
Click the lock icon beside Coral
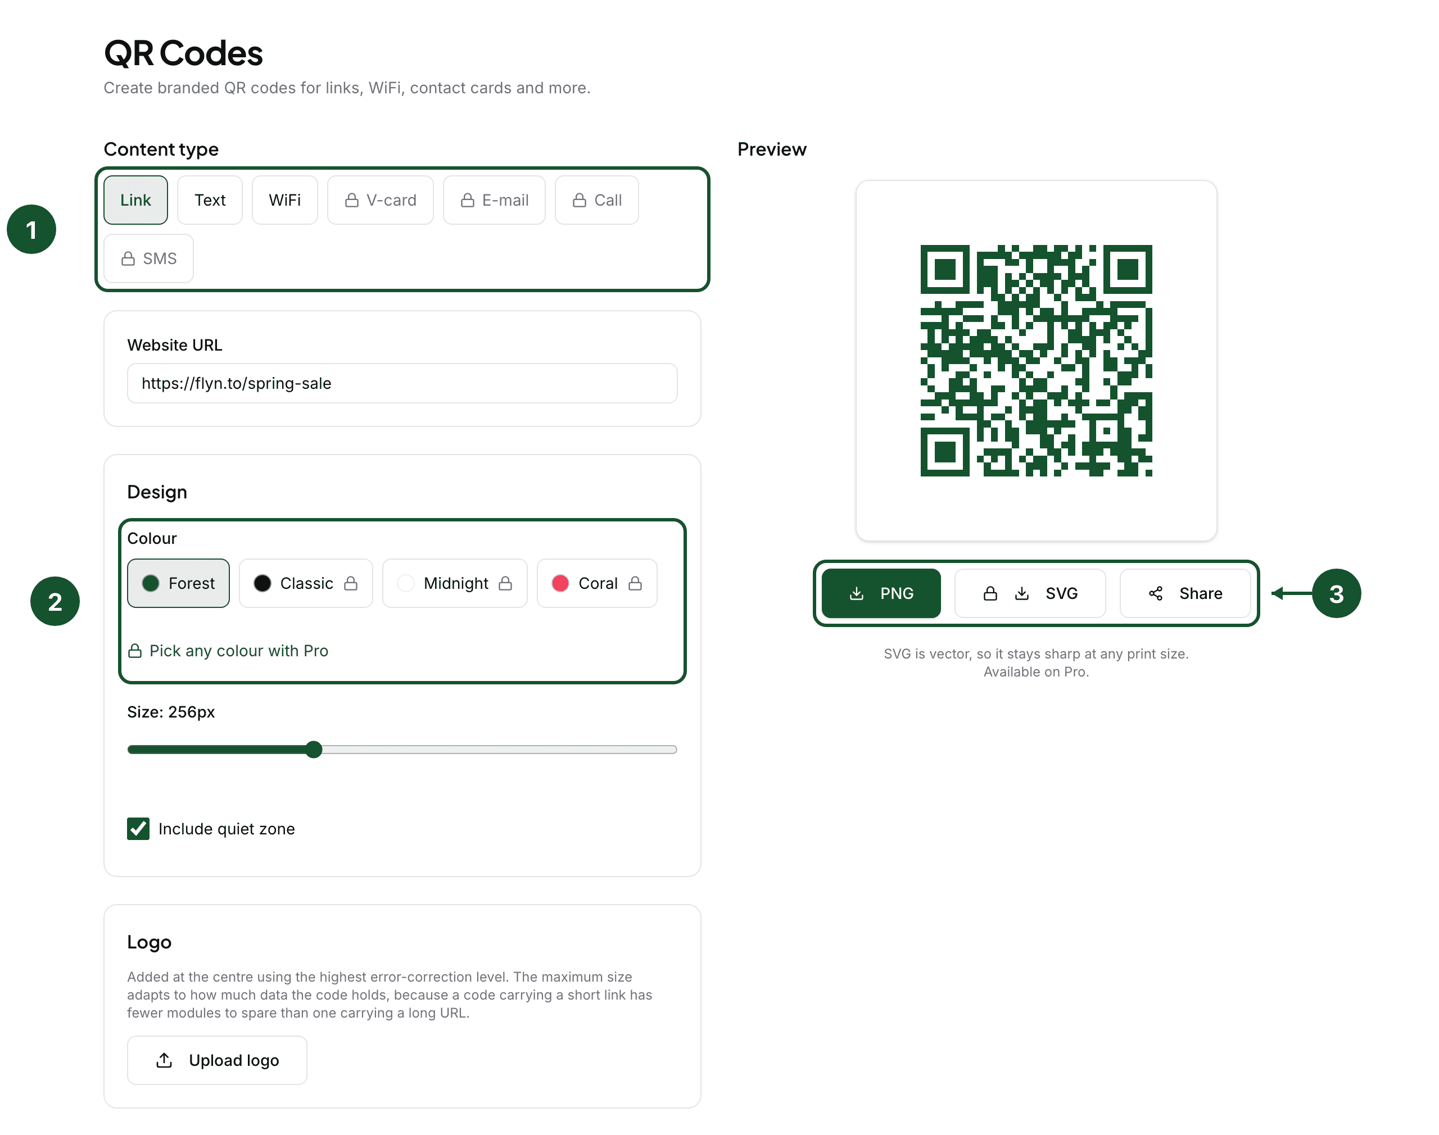[x=635, y=583]
